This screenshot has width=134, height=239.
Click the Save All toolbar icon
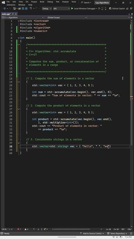pos(26,9)
